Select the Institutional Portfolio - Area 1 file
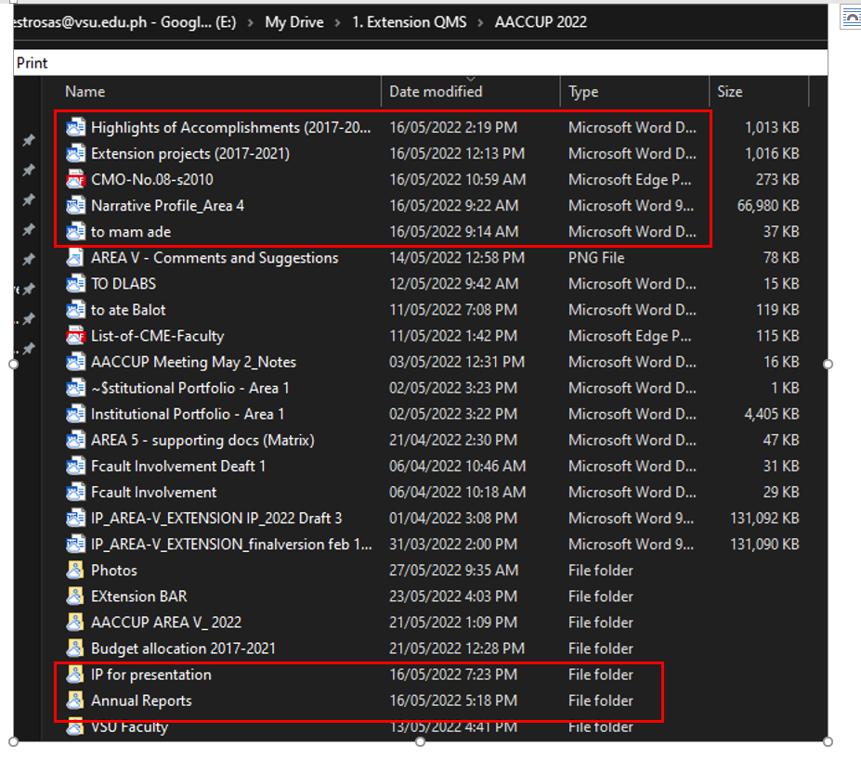 [x=188, y=414]
